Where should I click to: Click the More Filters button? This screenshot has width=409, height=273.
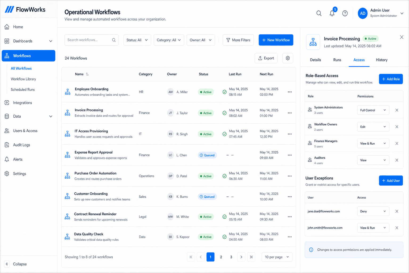[x=238, y=40]
